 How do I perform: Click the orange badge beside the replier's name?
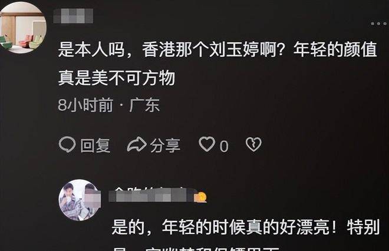tap(200, 197)
